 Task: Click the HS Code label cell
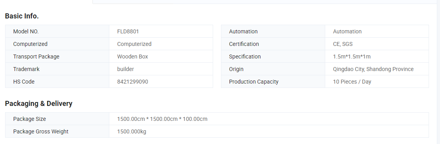[57, 82]
